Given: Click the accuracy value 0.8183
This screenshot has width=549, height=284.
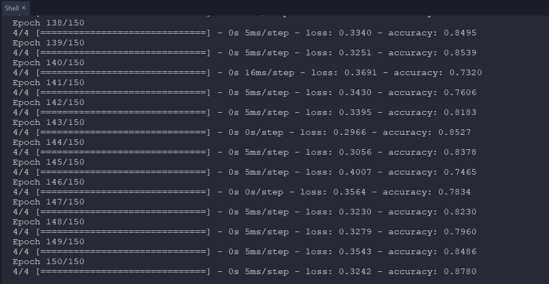Looking at the screenshot, I should click(460, 112).
